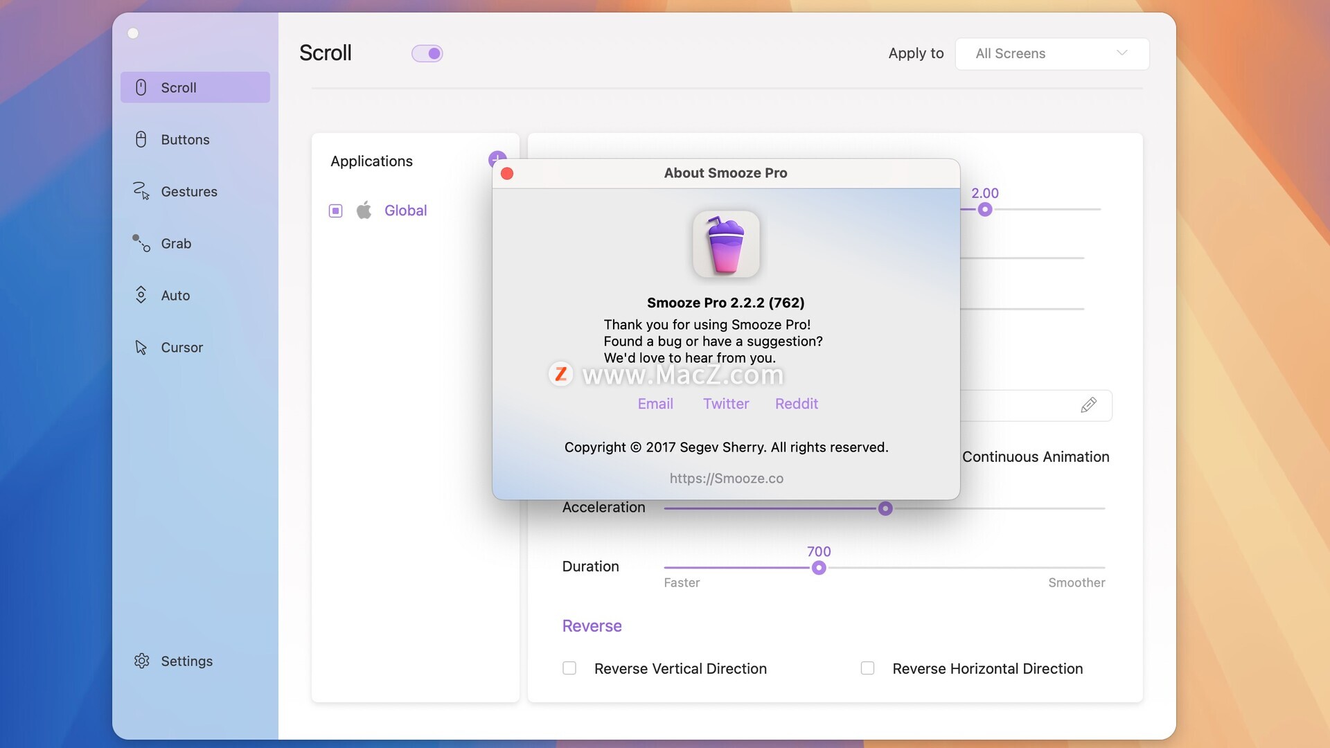Click the Smoother label under Duration
Screen dimensions: 1330x748
click(x=1076, y=582)
